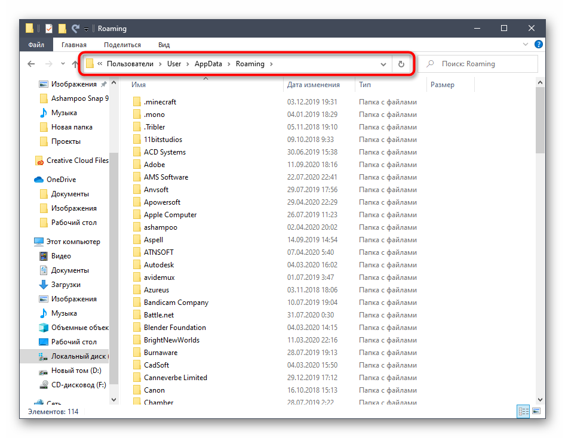Select OneDrive in the navigation pane
This screenshot has width=565, height=438.
pyautogui.click(x=61, y=180)
